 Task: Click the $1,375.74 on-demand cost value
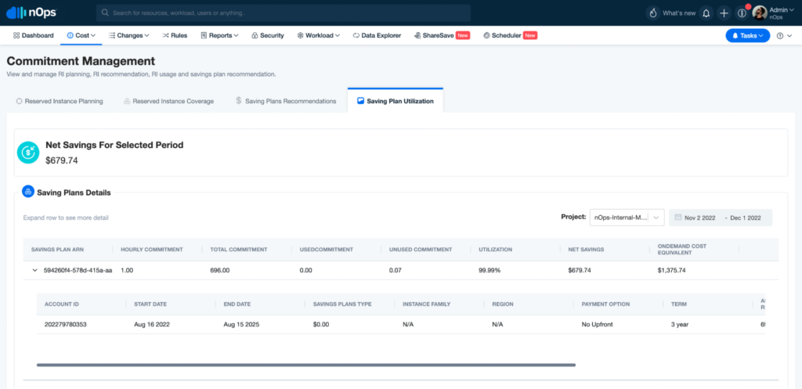[672, 270]
